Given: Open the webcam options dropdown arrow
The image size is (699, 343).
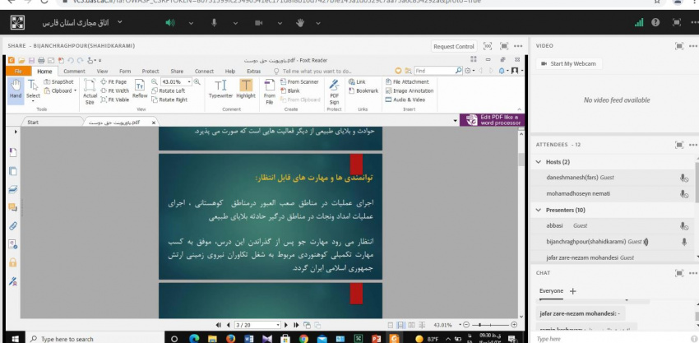Looking at the screenshot, I should tap(280, 23).
